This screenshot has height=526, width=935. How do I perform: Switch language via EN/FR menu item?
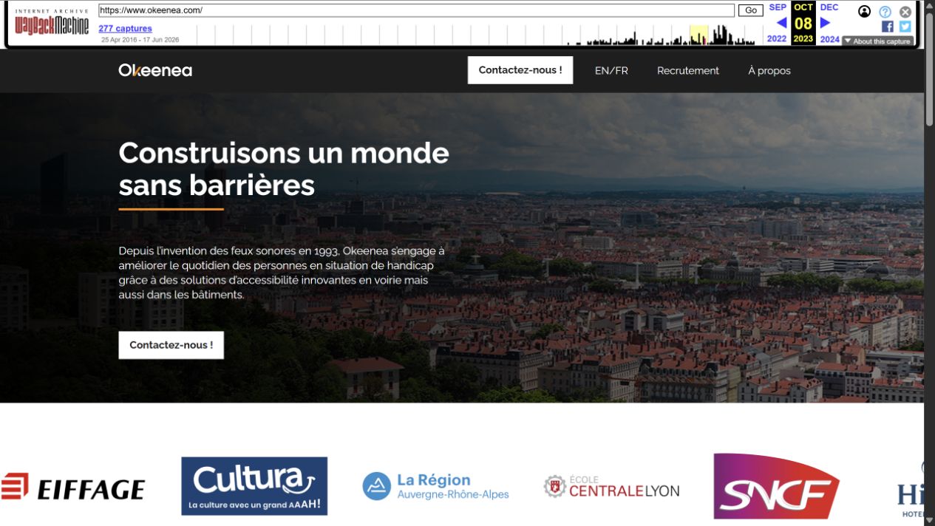click(x=611, y=71)
